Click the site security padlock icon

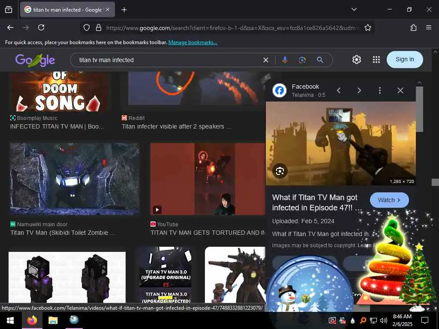pos(98,27)
